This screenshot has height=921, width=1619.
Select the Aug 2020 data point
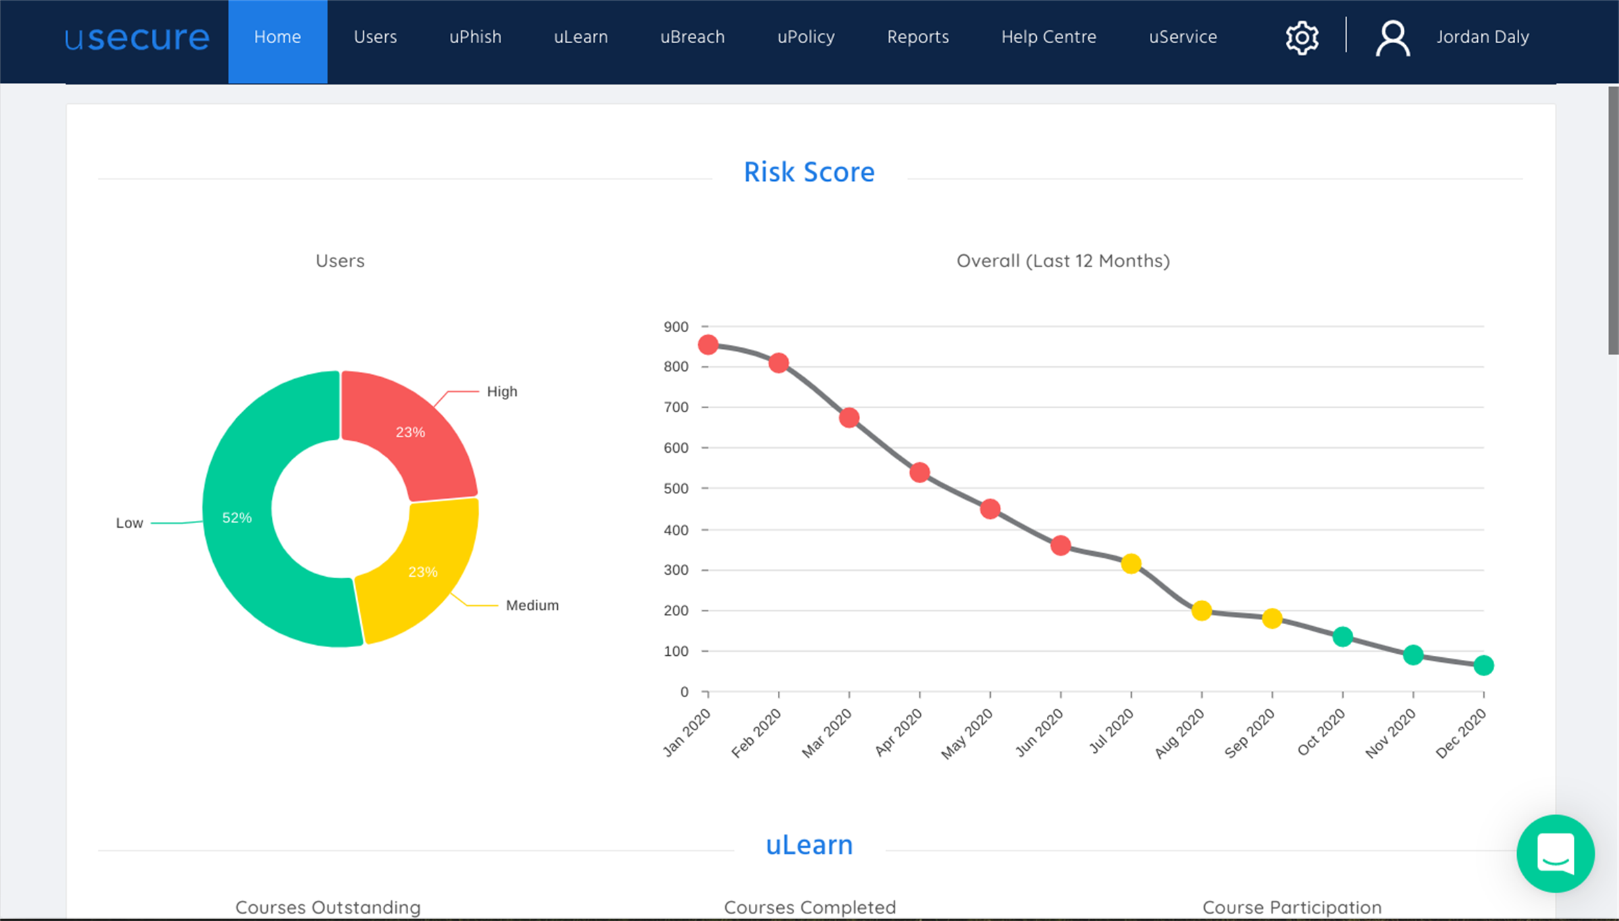coord(1201,611)
